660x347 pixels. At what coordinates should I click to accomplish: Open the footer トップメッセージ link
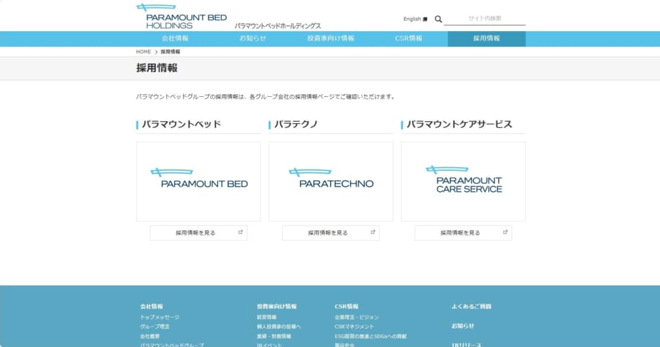(x=160, y=317)
